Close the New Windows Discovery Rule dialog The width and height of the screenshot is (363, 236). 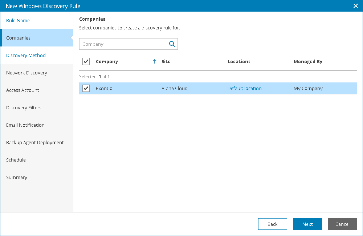[x=356, y=6]
